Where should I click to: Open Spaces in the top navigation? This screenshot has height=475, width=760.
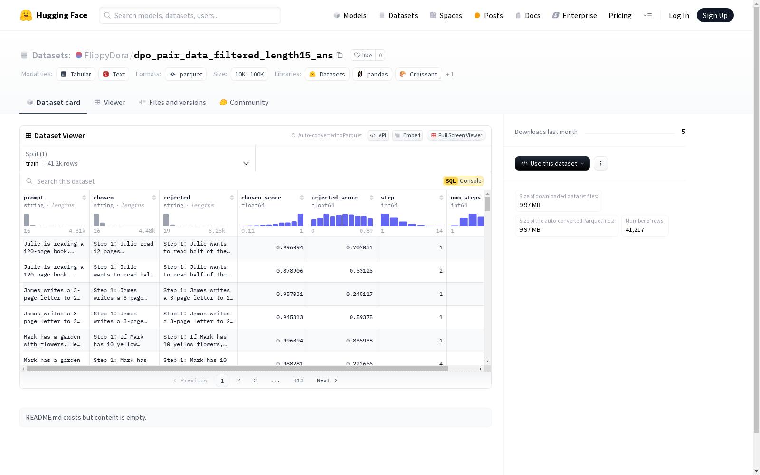[446, 15]
